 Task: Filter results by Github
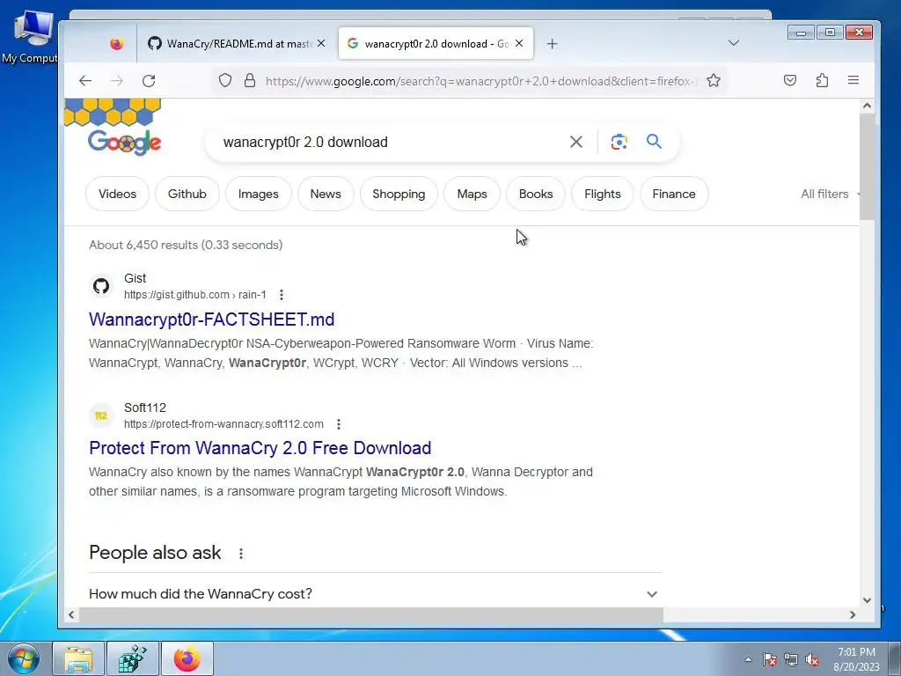tap(187, 195)
